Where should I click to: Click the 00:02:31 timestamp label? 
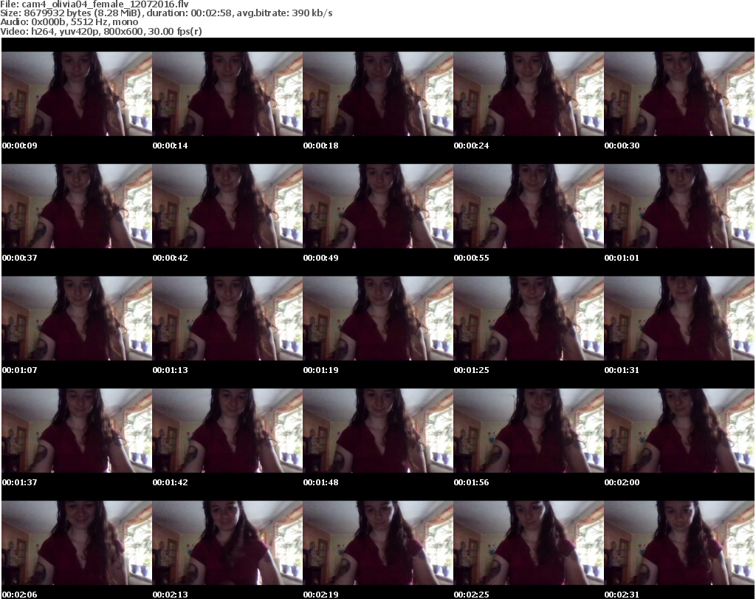click(622, 595)
